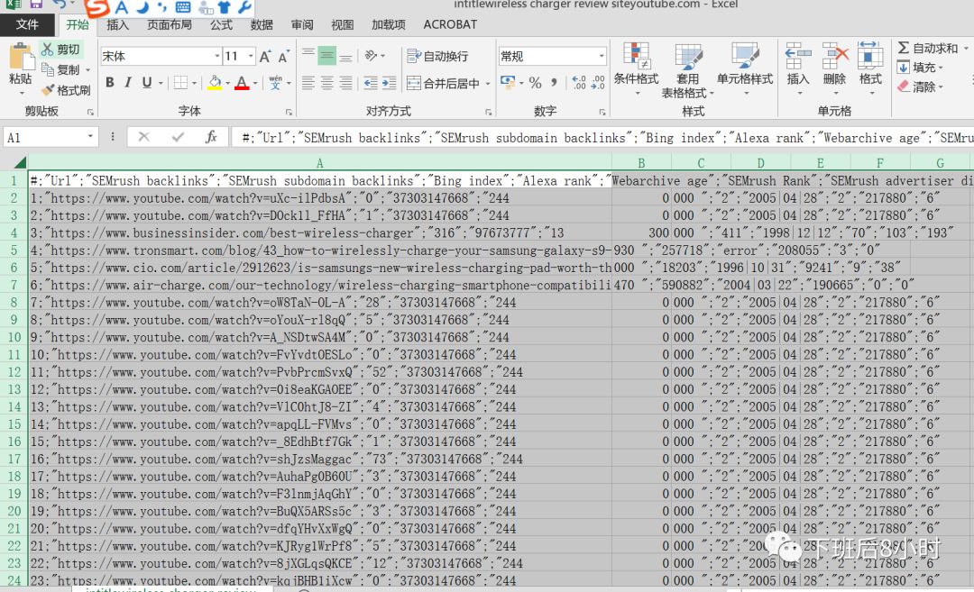
Task: Click the insert function fx icon
Action: (211, 137)
